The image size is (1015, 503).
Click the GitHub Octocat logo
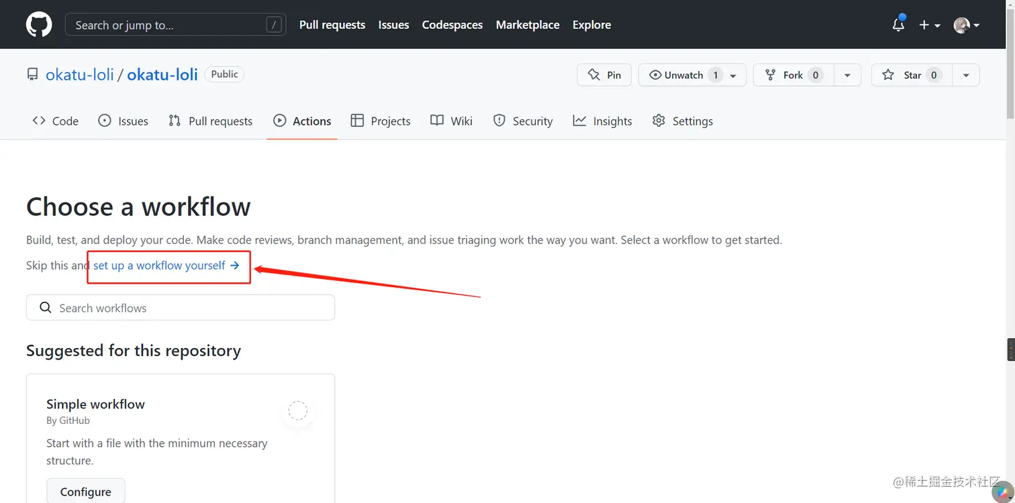(39, 25)
